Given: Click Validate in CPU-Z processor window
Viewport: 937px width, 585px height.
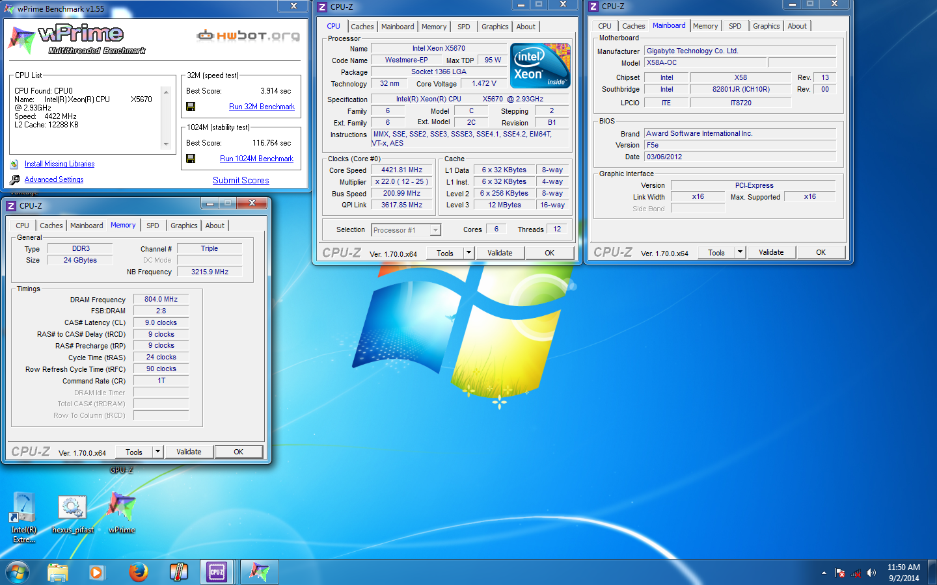Looking at the screenshot, I should click(500, 253).
